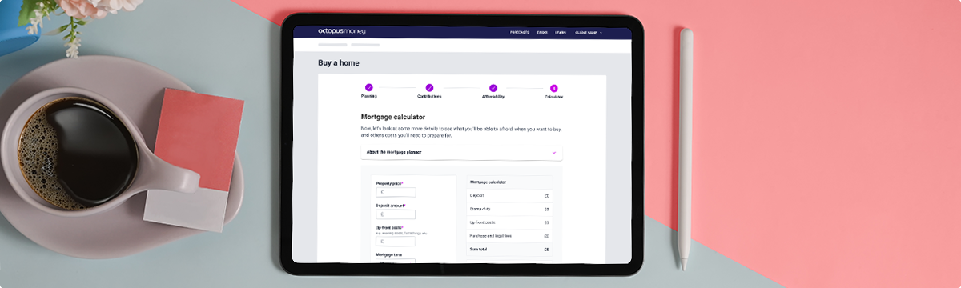Open the Forecasts nav item
The image size is (961, 288).
point(520,33)
